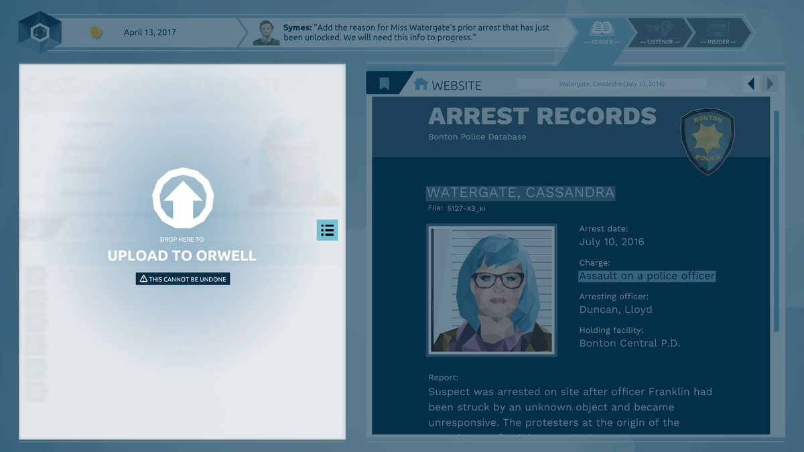
Task: Open the datachunk list icon
Action: coord(328,230)
